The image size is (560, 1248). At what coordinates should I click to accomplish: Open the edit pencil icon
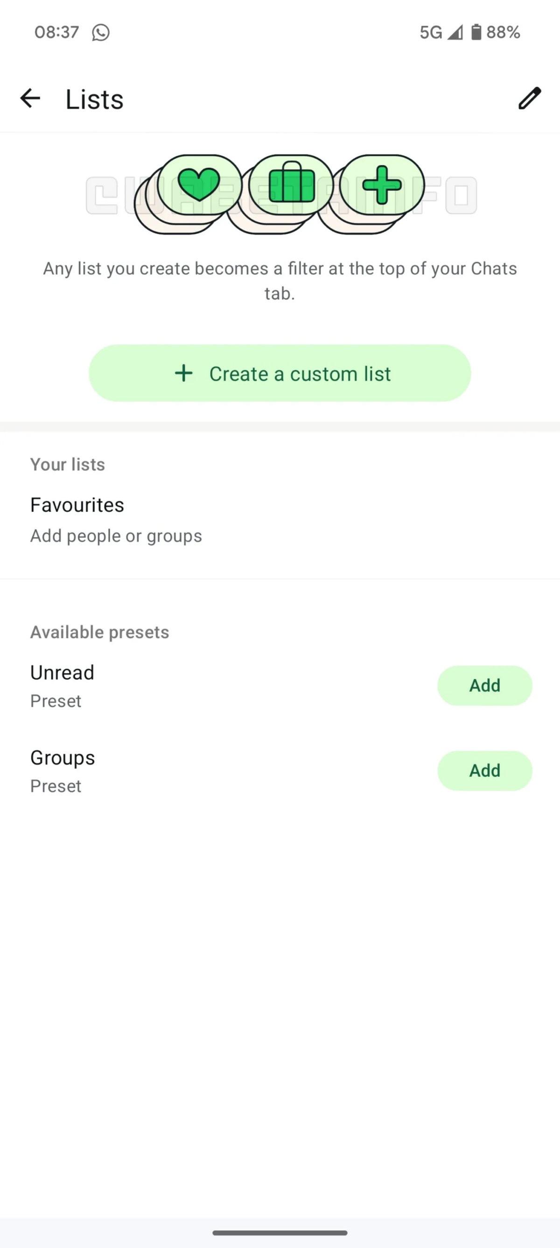coord(529,99)
